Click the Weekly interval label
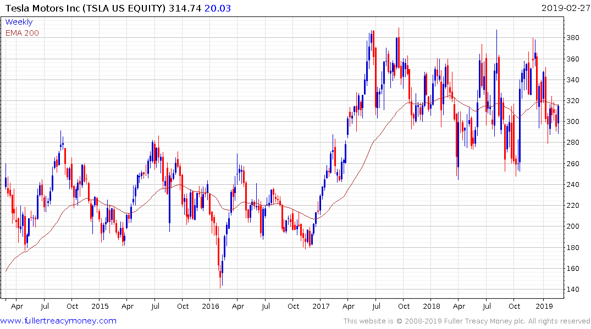This screenshot has height=329, width=591. coord(19,22)
